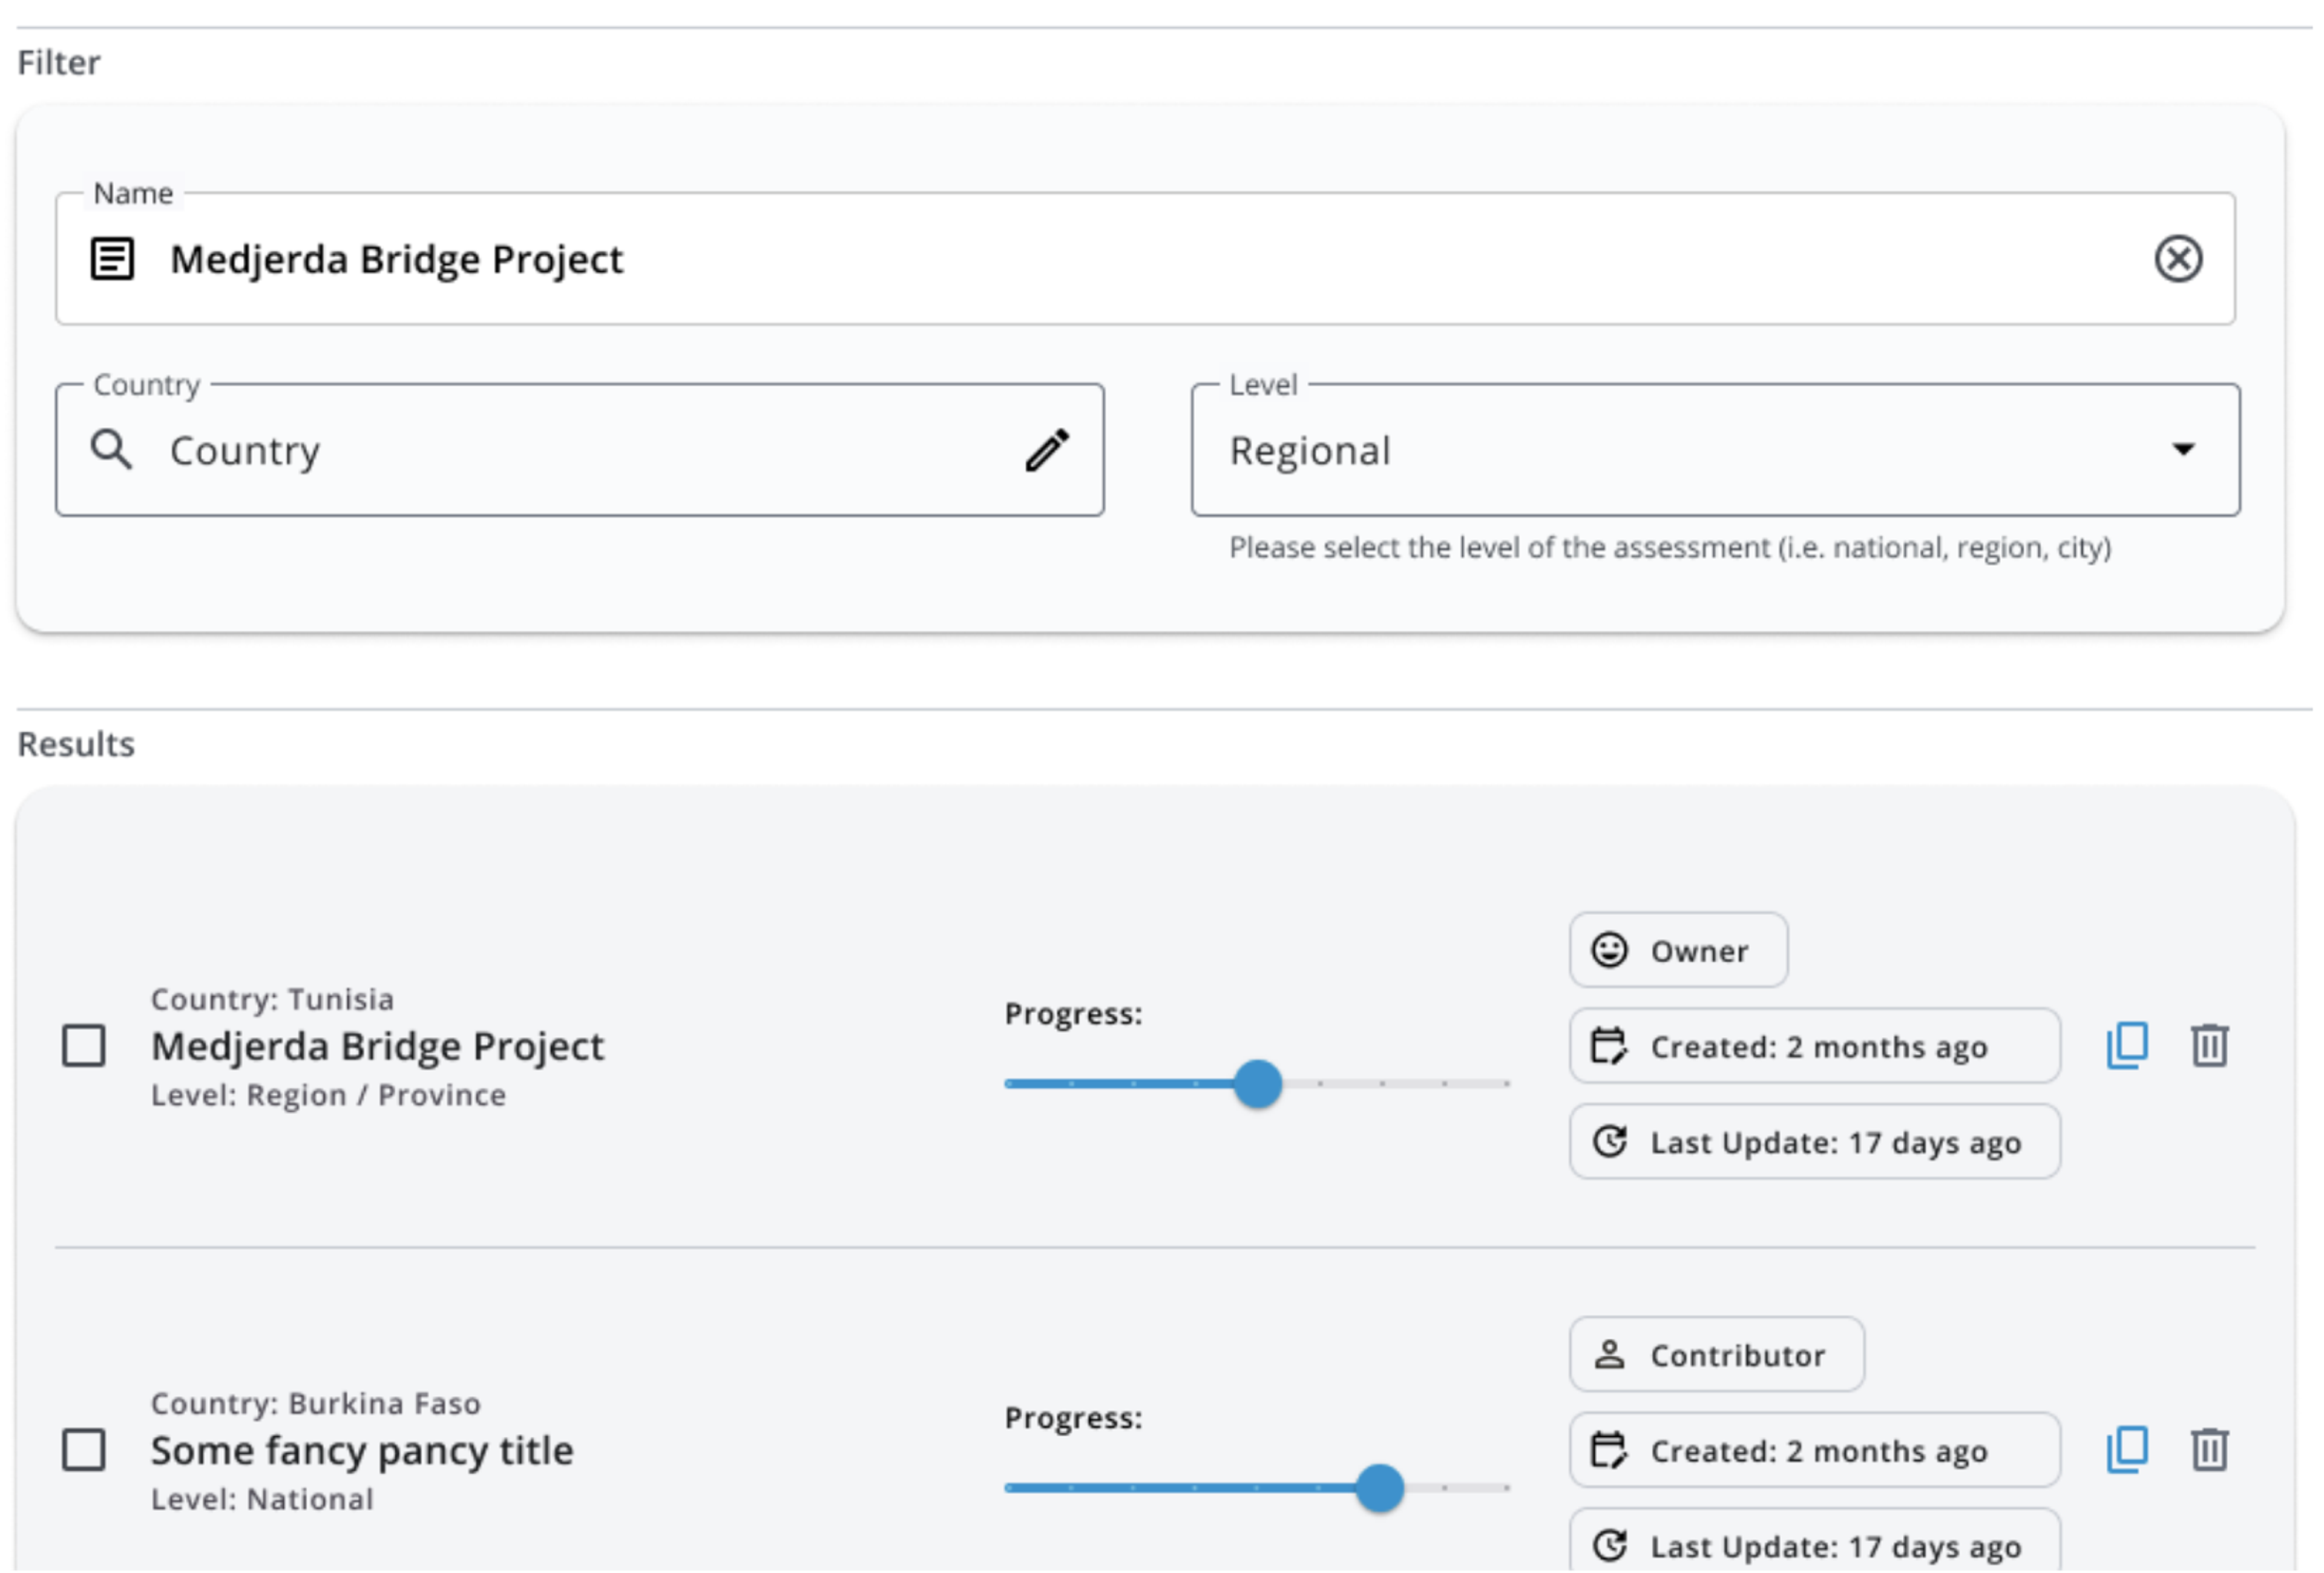The width and height of the screenshot is (2324, 1573).
Task: Click the pencil edit icon in Country field
Action: pos(1046,450)
